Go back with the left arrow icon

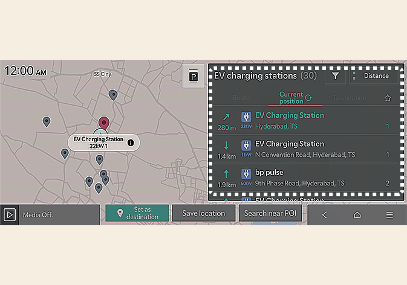(325, 215)
